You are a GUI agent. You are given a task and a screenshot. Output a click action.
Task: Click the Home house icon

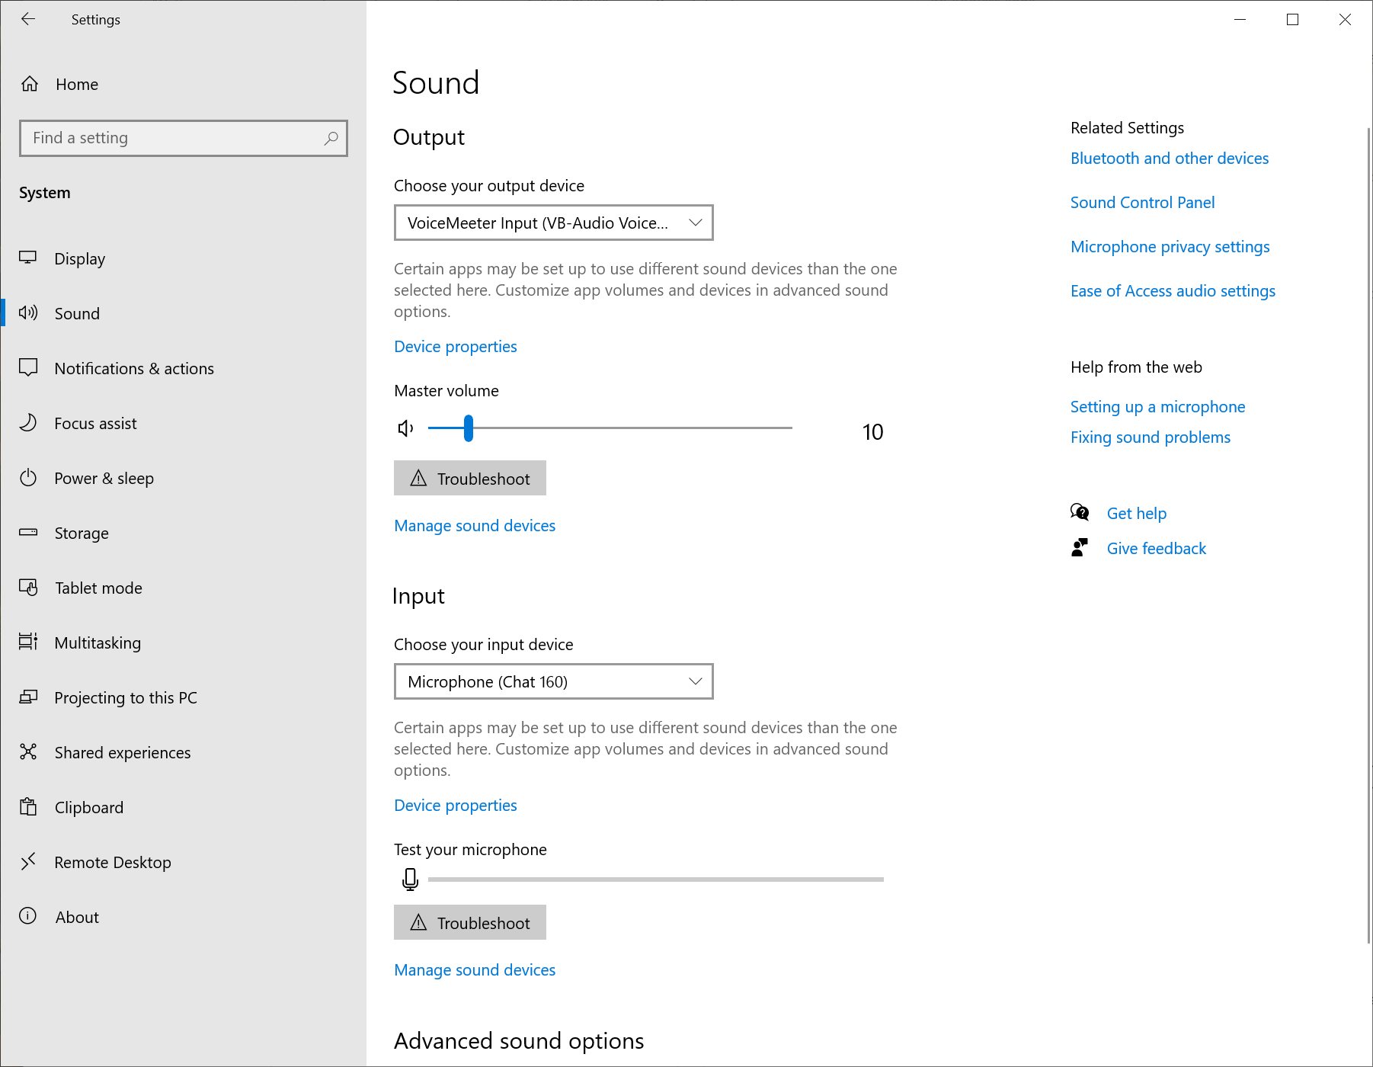pyautogui.click(x=30, y=84)
